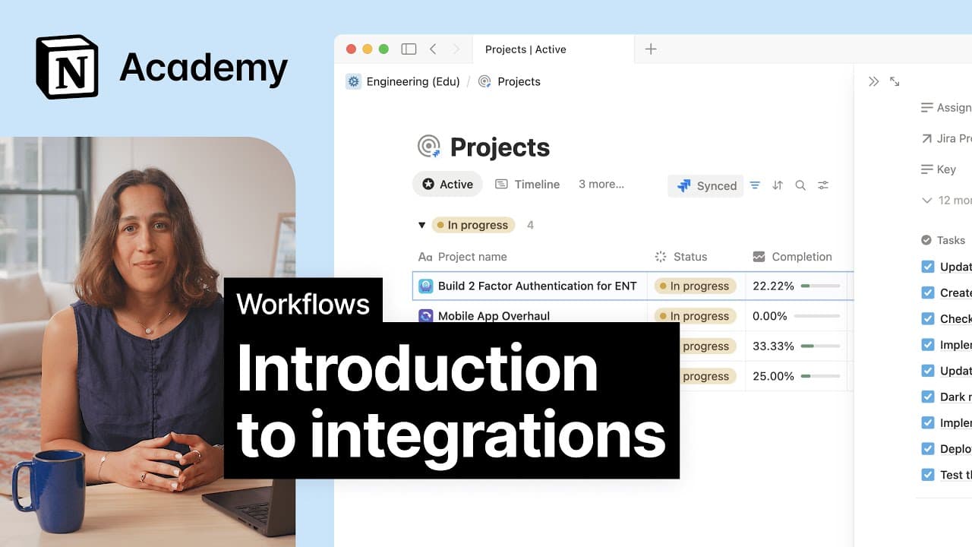Click the filter icon in Projects toolbar
972x547 pixels.
tap(755, 185)
